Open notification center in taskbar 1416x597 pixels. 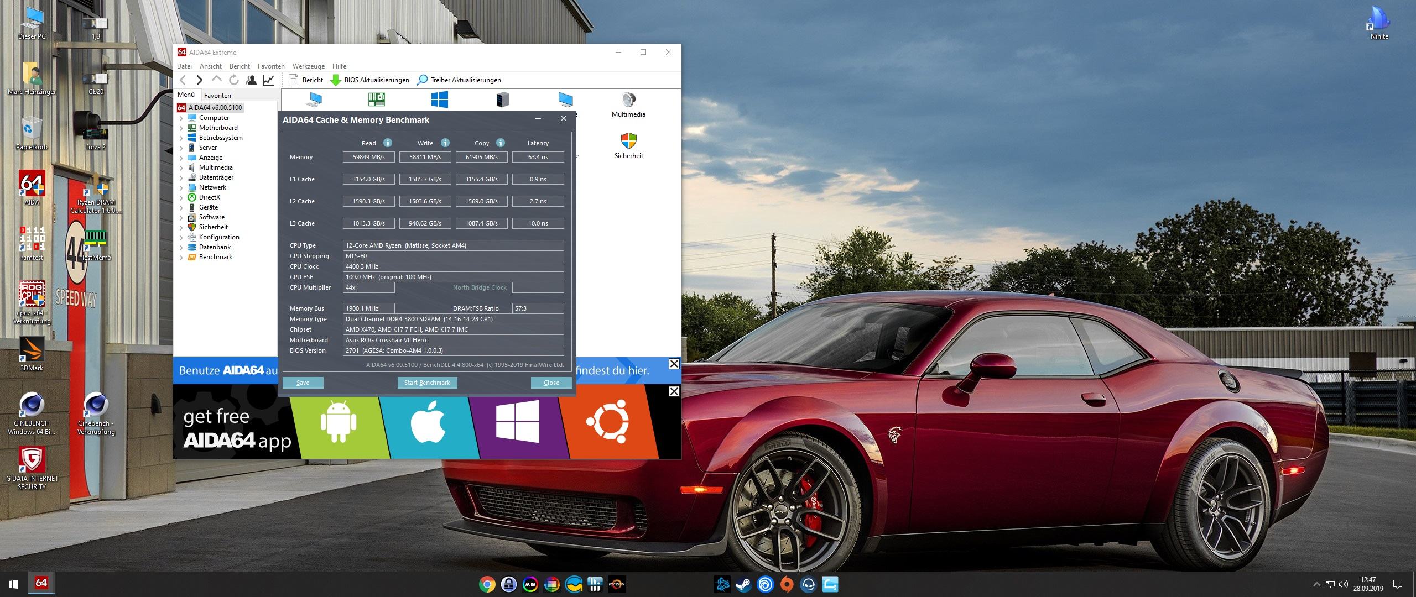[x=1397, y=584]
